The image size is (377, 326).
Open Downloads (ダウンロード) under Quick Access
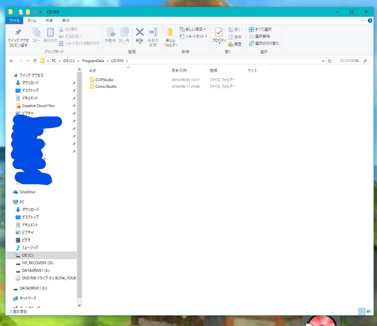30,83
